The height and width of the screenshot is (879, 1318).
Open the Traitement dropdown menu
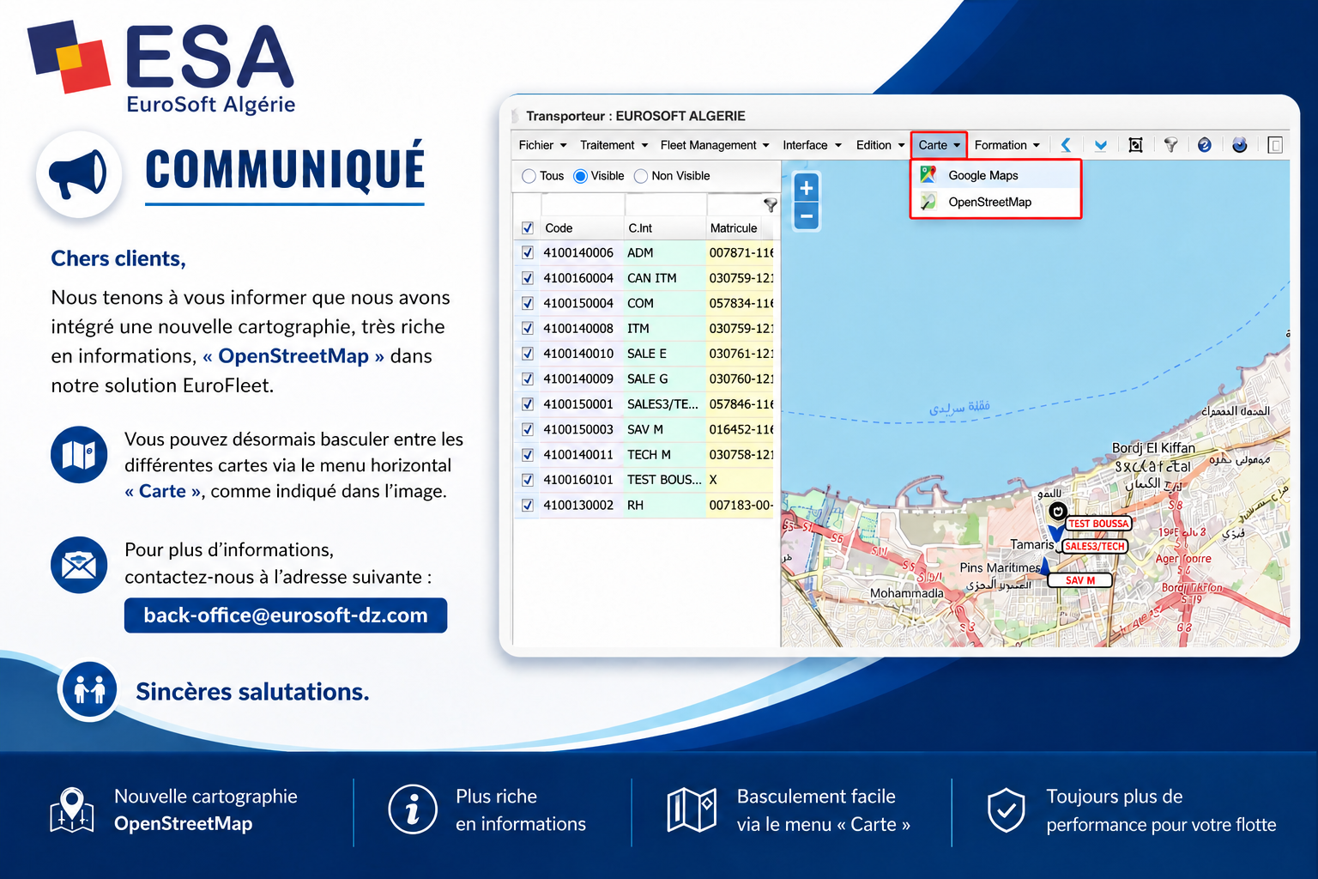614,145
